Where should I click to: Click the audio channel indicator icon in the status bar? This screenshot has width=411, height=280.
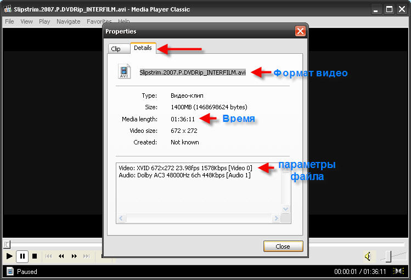398,271
